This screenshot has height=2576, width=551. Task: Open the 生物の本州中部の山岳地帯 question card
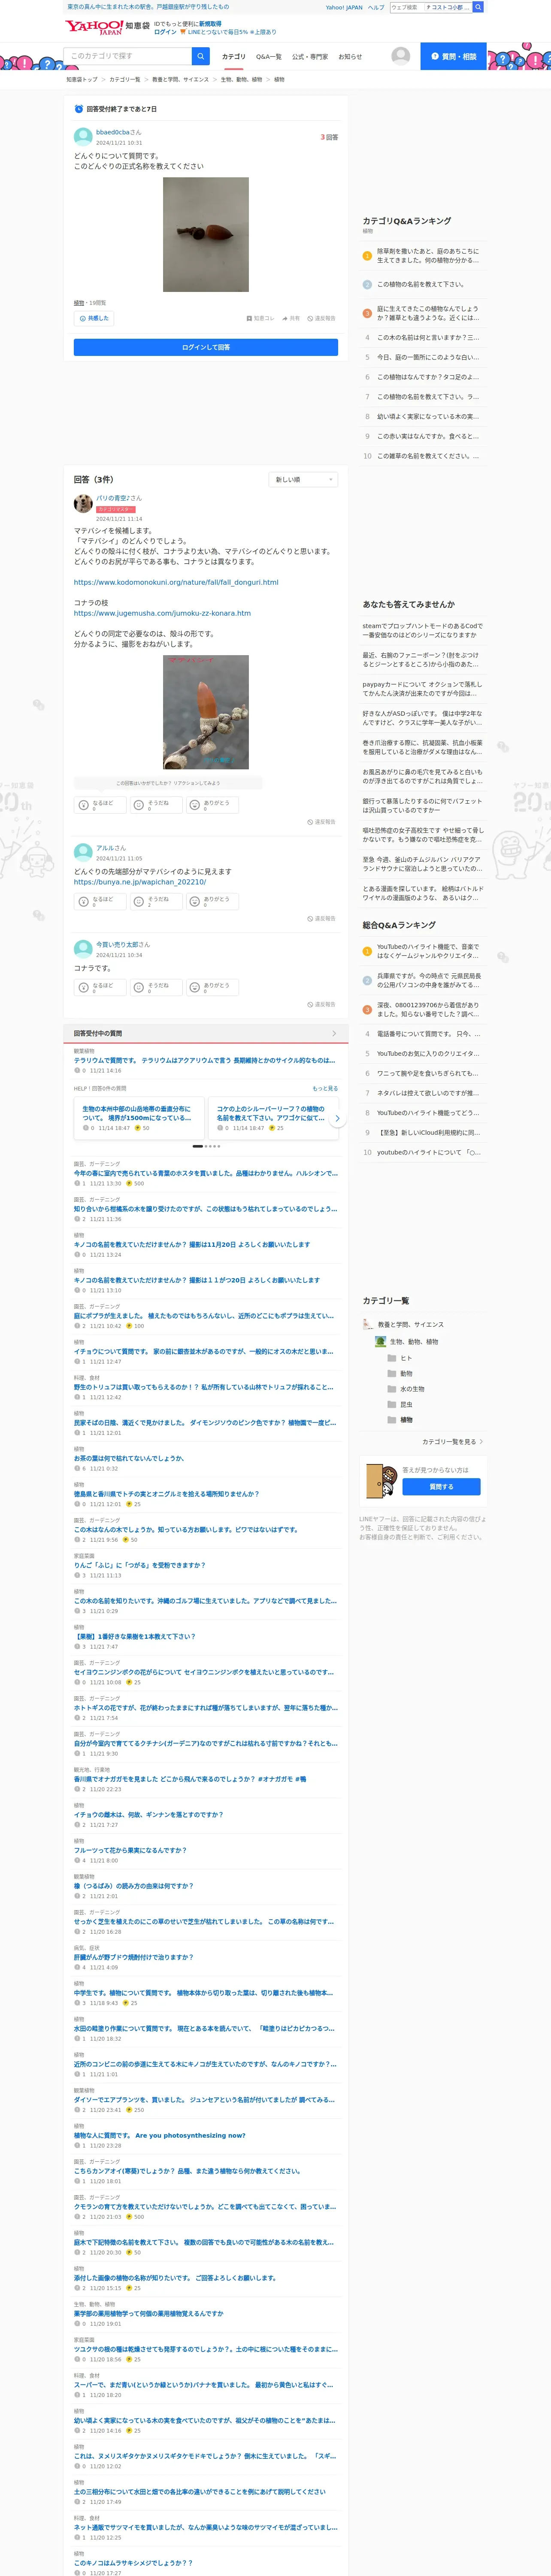tap(139, 1118)
